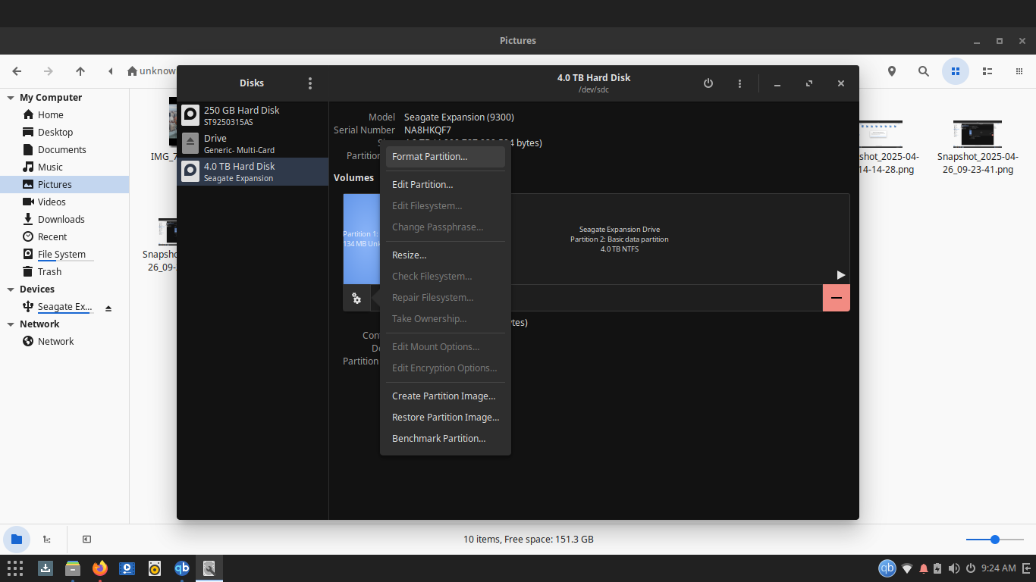1036x582 pixels.
Task: Collapse the Devices sidebar section
Action: pyautogui.click(x=11, y=289)
